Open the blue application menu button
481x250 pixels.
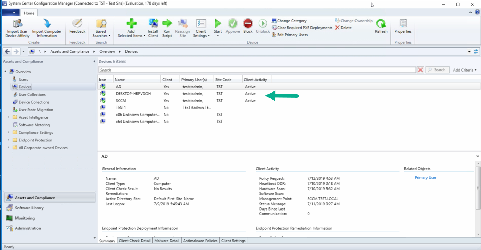[10, 13]
